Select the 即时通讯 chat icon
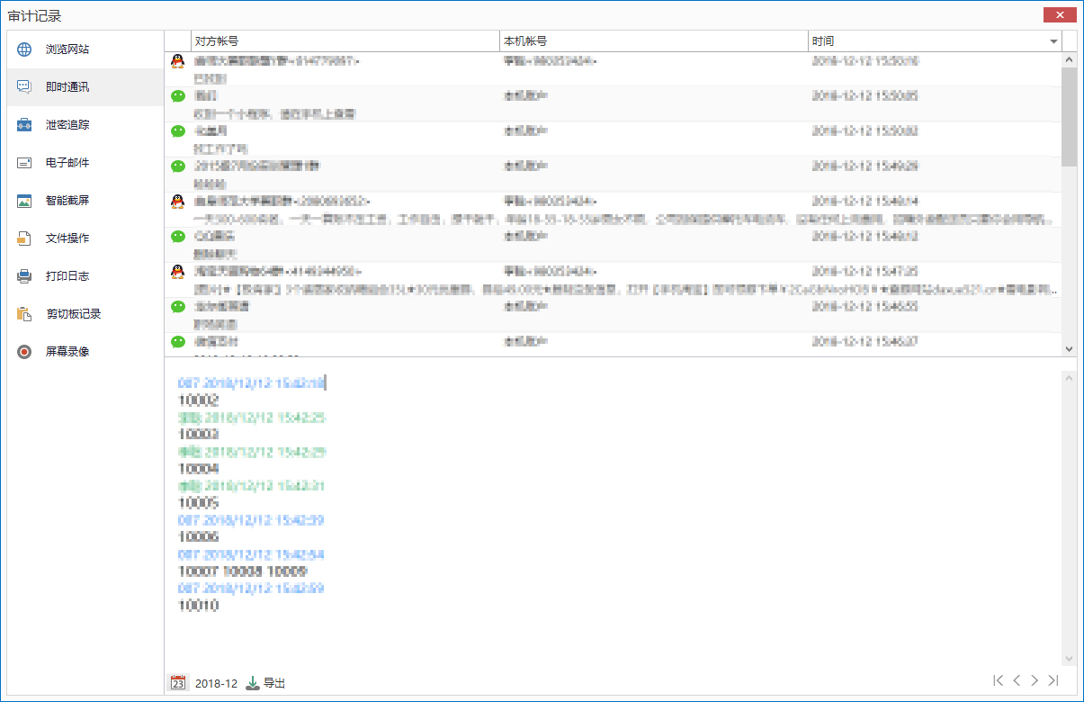The image size is (1084, 702). [x=24, y=87]
